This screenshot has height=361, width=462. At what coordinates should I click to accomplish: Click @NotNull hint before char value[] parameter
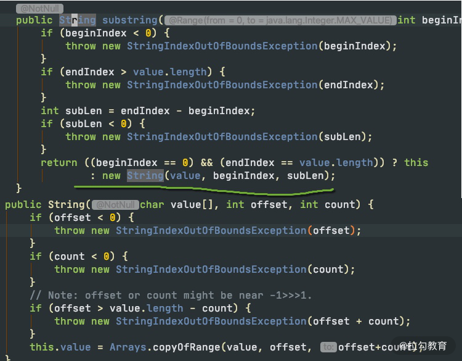point(115,205)
